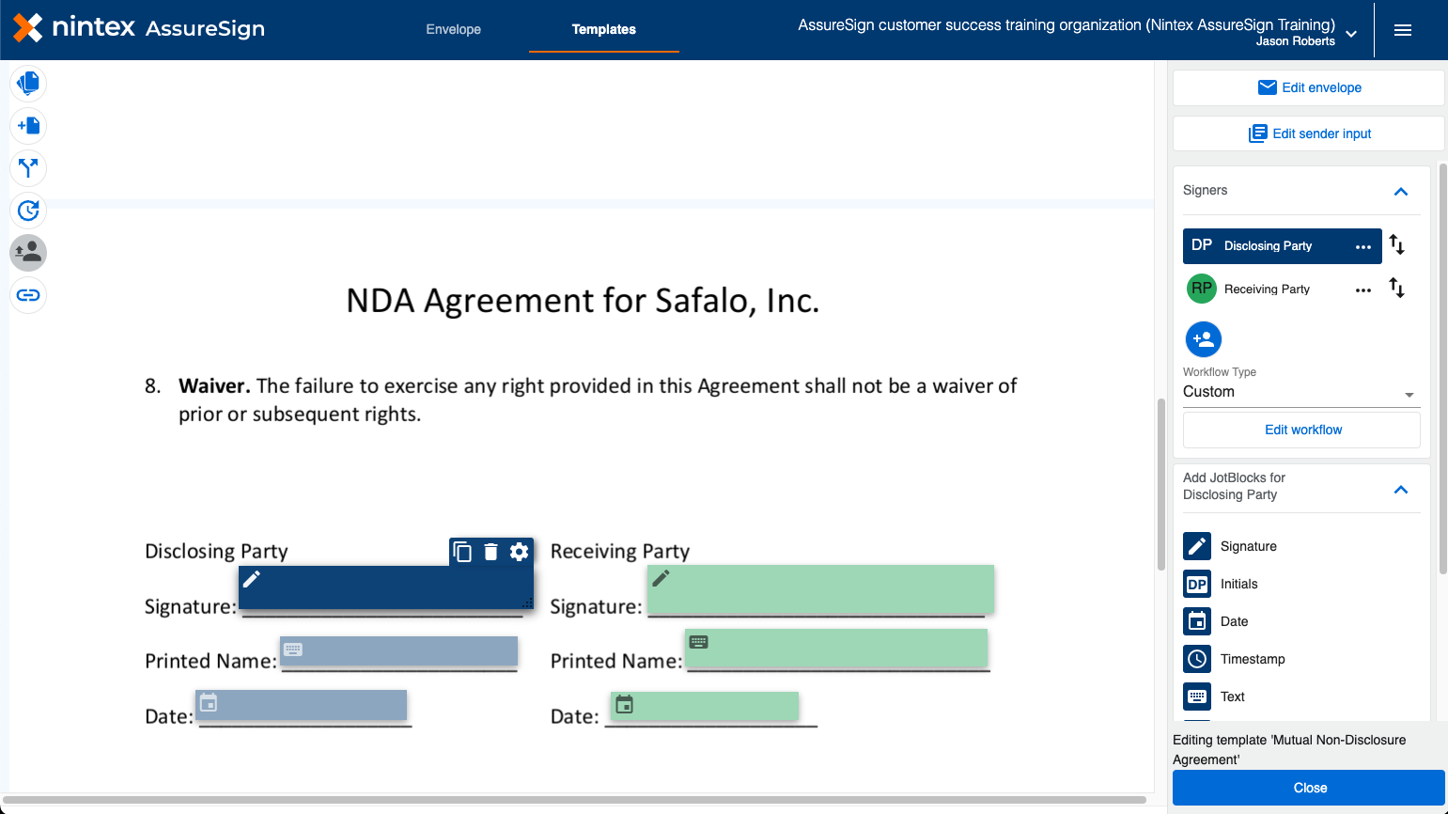This screenshot has height=814, width=1448.
Task: Click the Edit envelope button
Action: (x=1309, y=87)
